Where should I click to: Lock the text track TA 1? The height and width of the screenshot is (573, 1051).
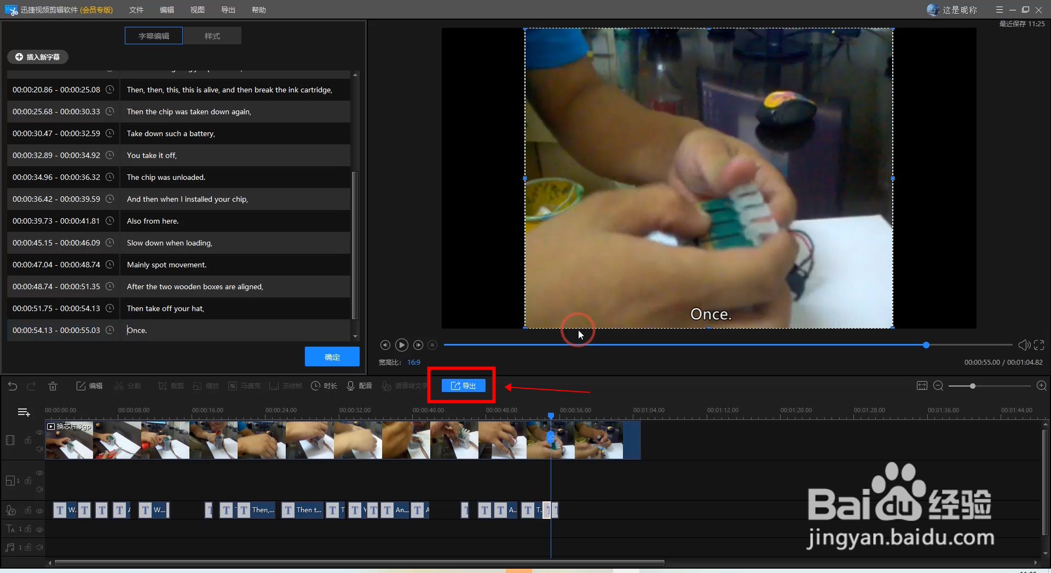pos(28,529)
